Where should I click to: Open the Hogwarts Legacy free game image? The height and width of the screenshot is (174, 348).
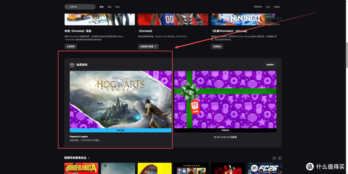[x=121, y=100]
